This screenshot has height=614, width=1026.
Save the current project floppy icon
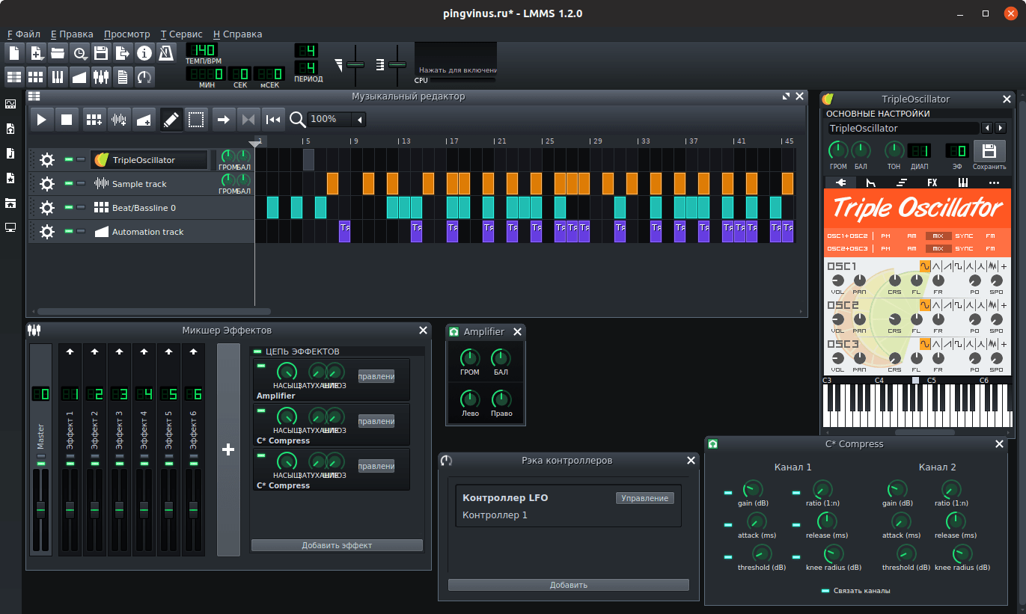click(x=101, y=53)
